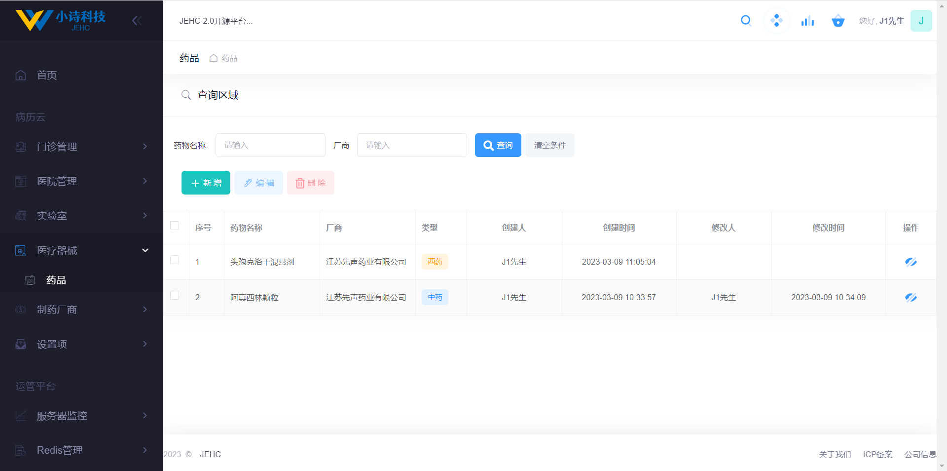The image size is (947, 471).
Task: Click the 医院管理 sidebar icon
Action: click(21, 181)
